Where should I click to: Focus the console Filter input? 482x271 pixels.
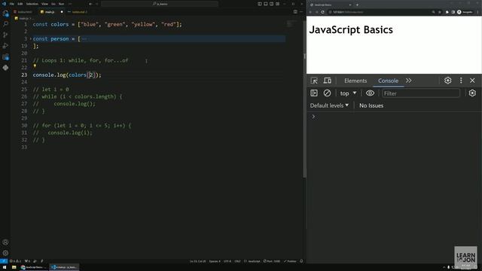[x=421, y=93]
